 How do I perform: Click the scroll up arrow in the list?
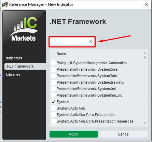(145, 53)
